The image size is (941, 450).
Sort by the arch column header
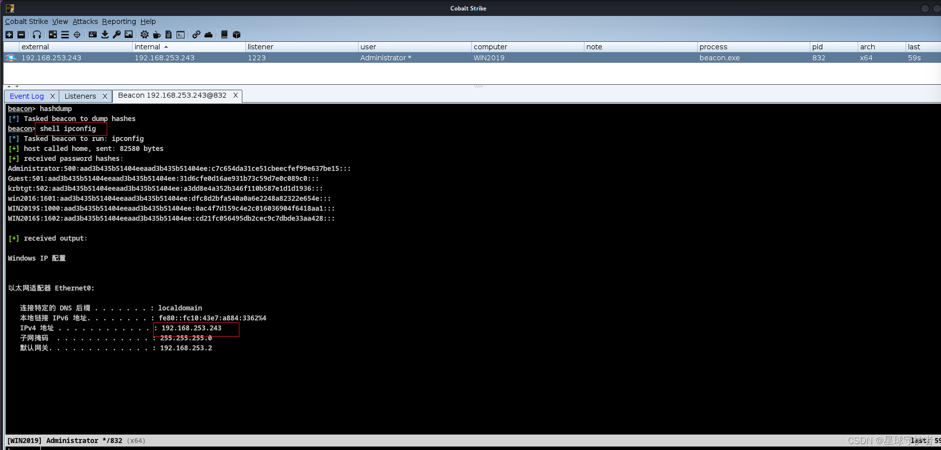882,47
